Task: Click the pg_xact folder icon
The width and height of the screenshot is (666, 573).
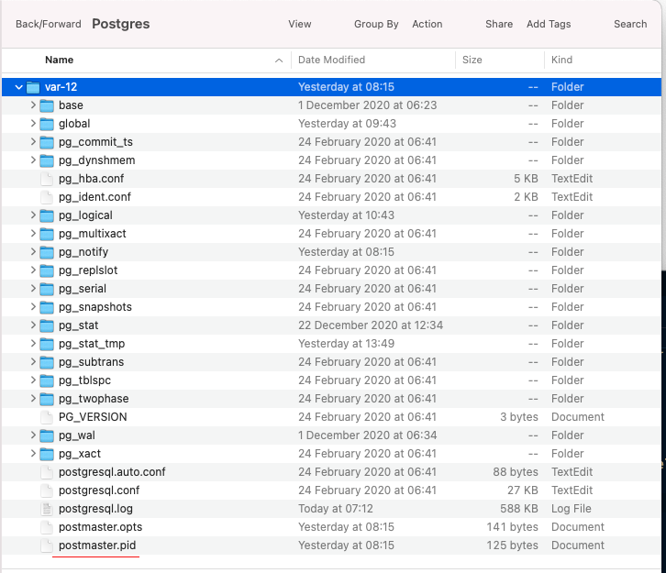Action: (x=47, y=454)
